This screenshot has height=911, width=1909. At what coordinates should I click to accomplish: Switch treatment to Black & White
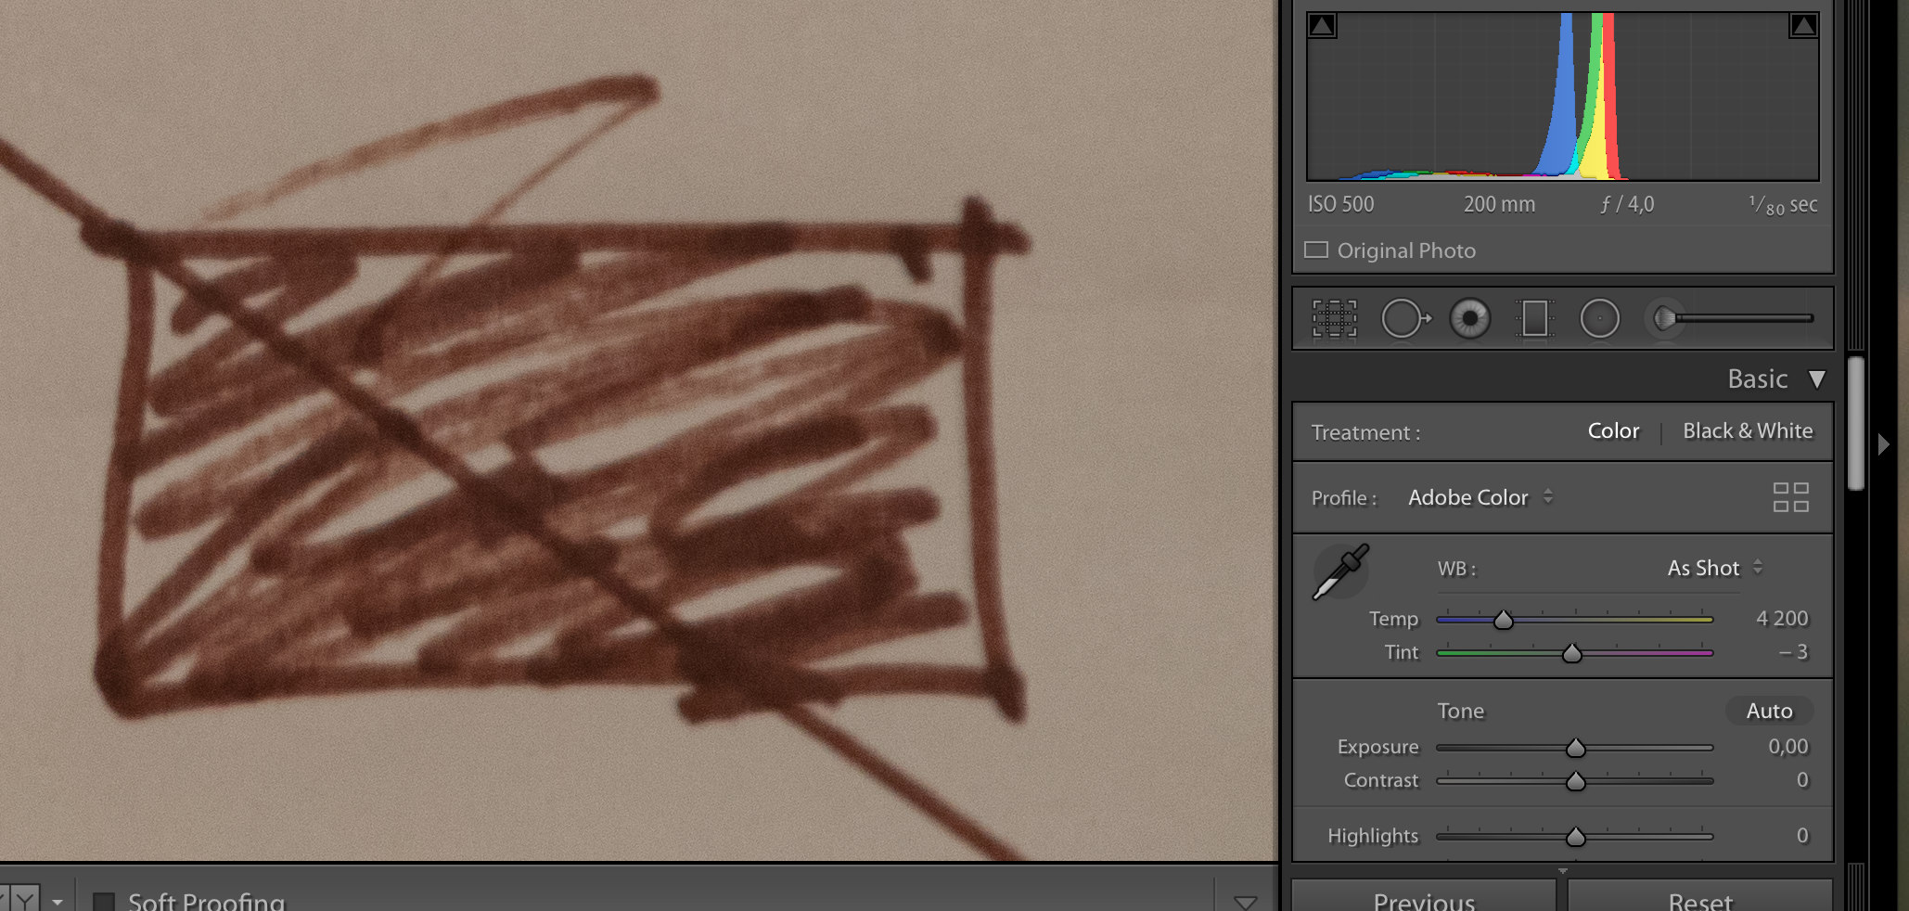[1748, 430]
